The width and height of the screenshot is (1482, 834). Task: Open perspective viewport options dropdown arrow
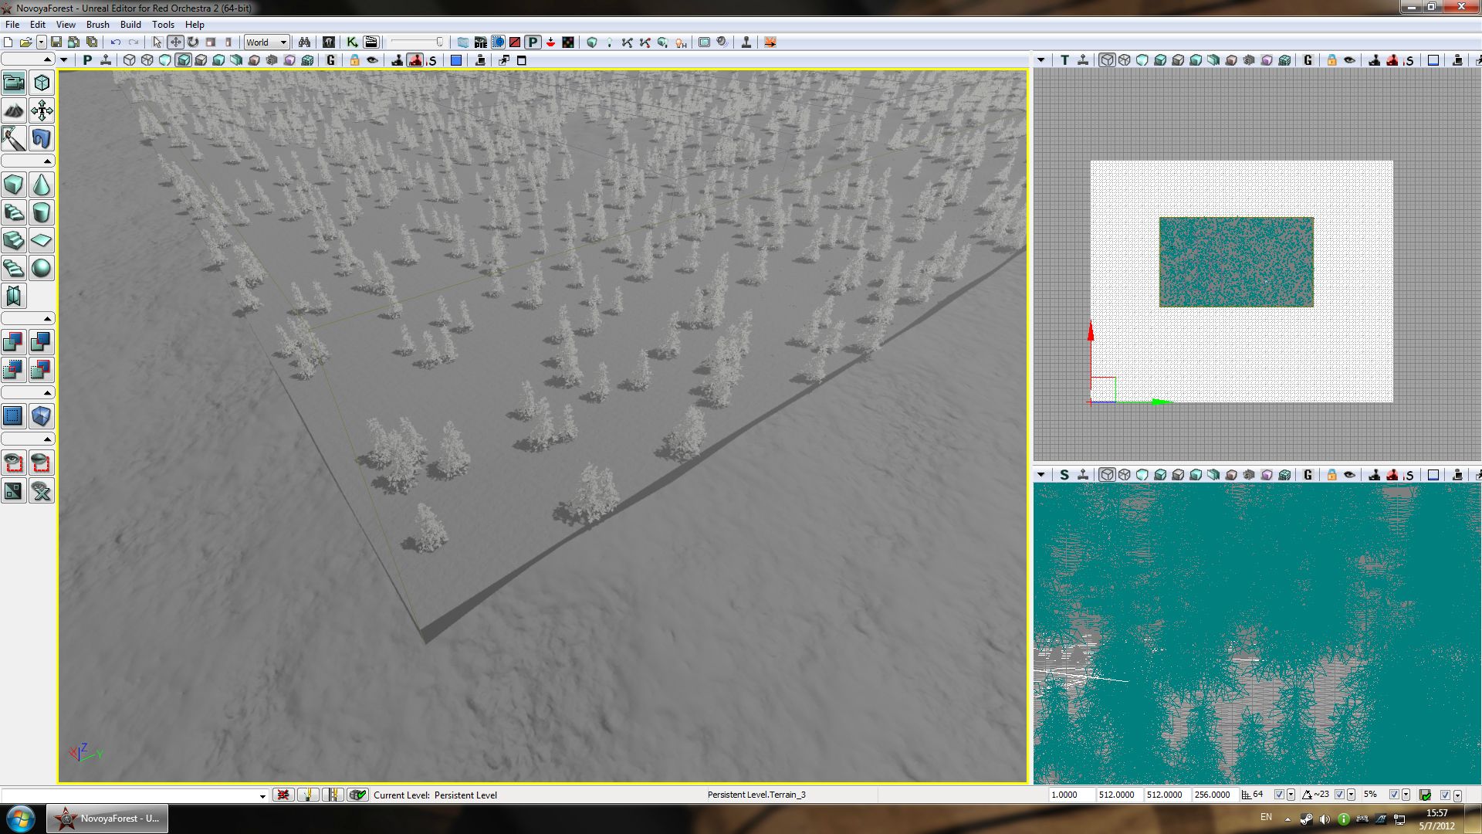coord(64,59)
